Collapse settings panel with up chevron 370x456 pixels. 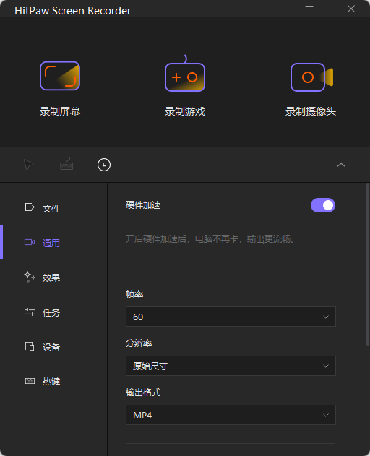[x=341, y=165]
